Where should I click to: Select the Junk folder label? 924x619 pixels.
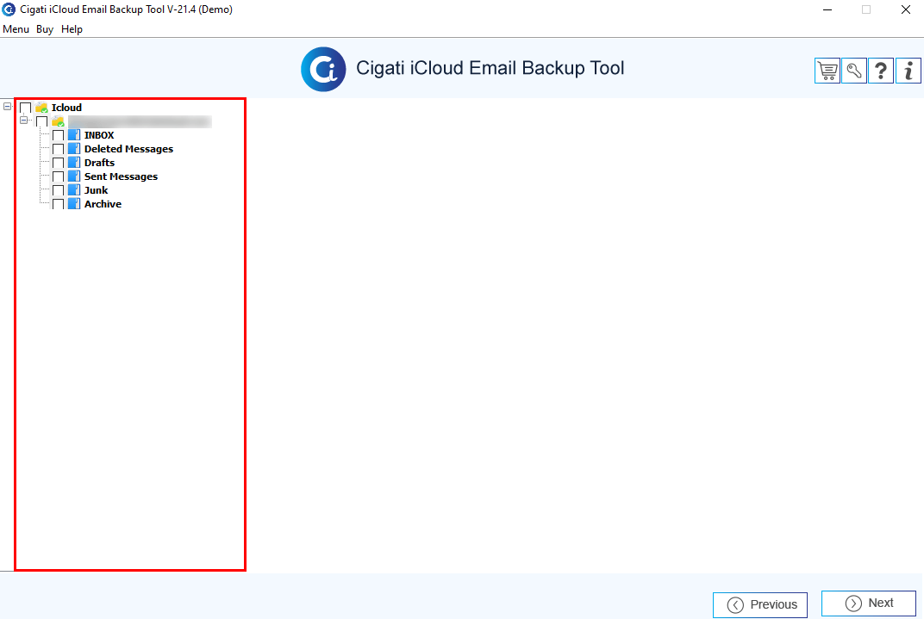[96, 190]
